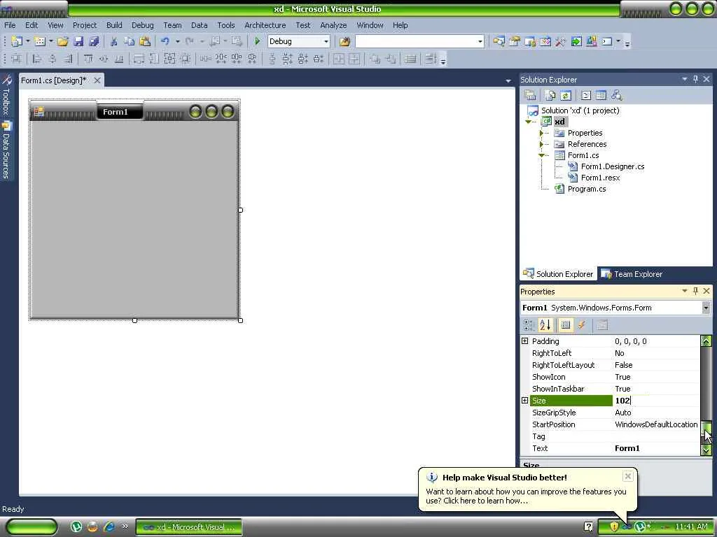Click Show All Files icon
717x537 pixels.
[x=550, y=95]
